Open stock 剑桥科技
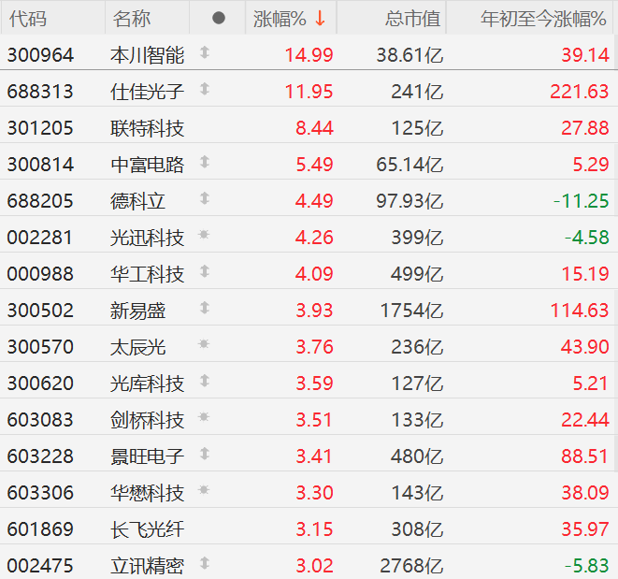Image resolution: width=618 pixels, height=579 pixels. pos(147,420)
